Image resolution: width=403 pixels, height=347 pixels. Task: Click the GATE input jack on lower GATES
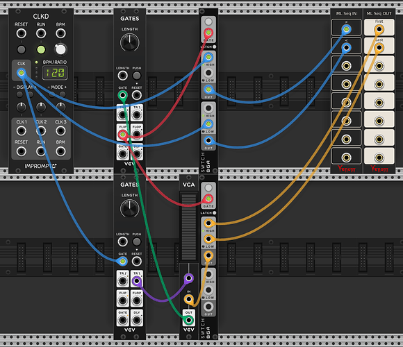122,261
